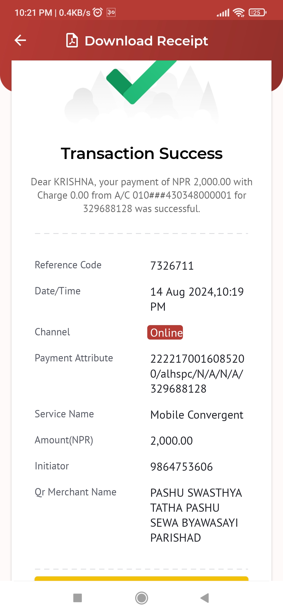Select the reference code 7326711
The width and height of the screenshot is (283, 615).
[x=172, y=266]
